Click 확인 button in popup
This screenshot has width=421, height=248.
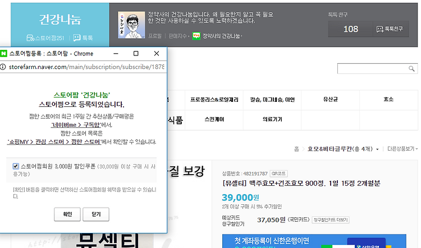coord(67,214)
